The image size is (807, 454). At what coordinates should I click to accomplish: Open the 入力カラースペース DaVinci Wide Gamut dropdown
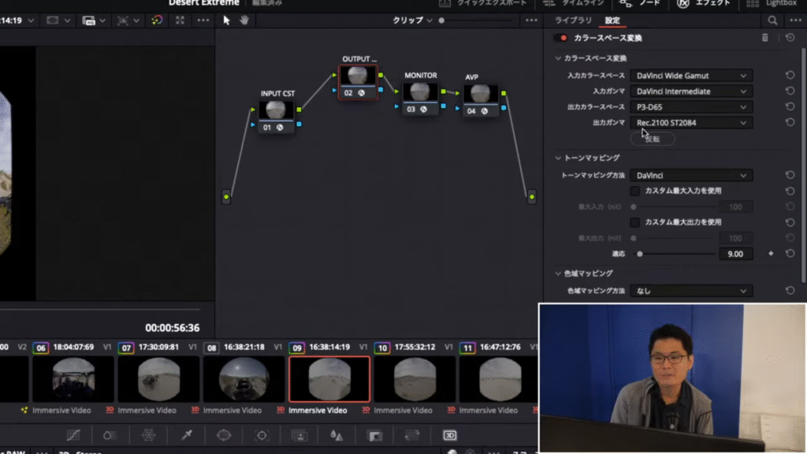click(x=691, y=76)
